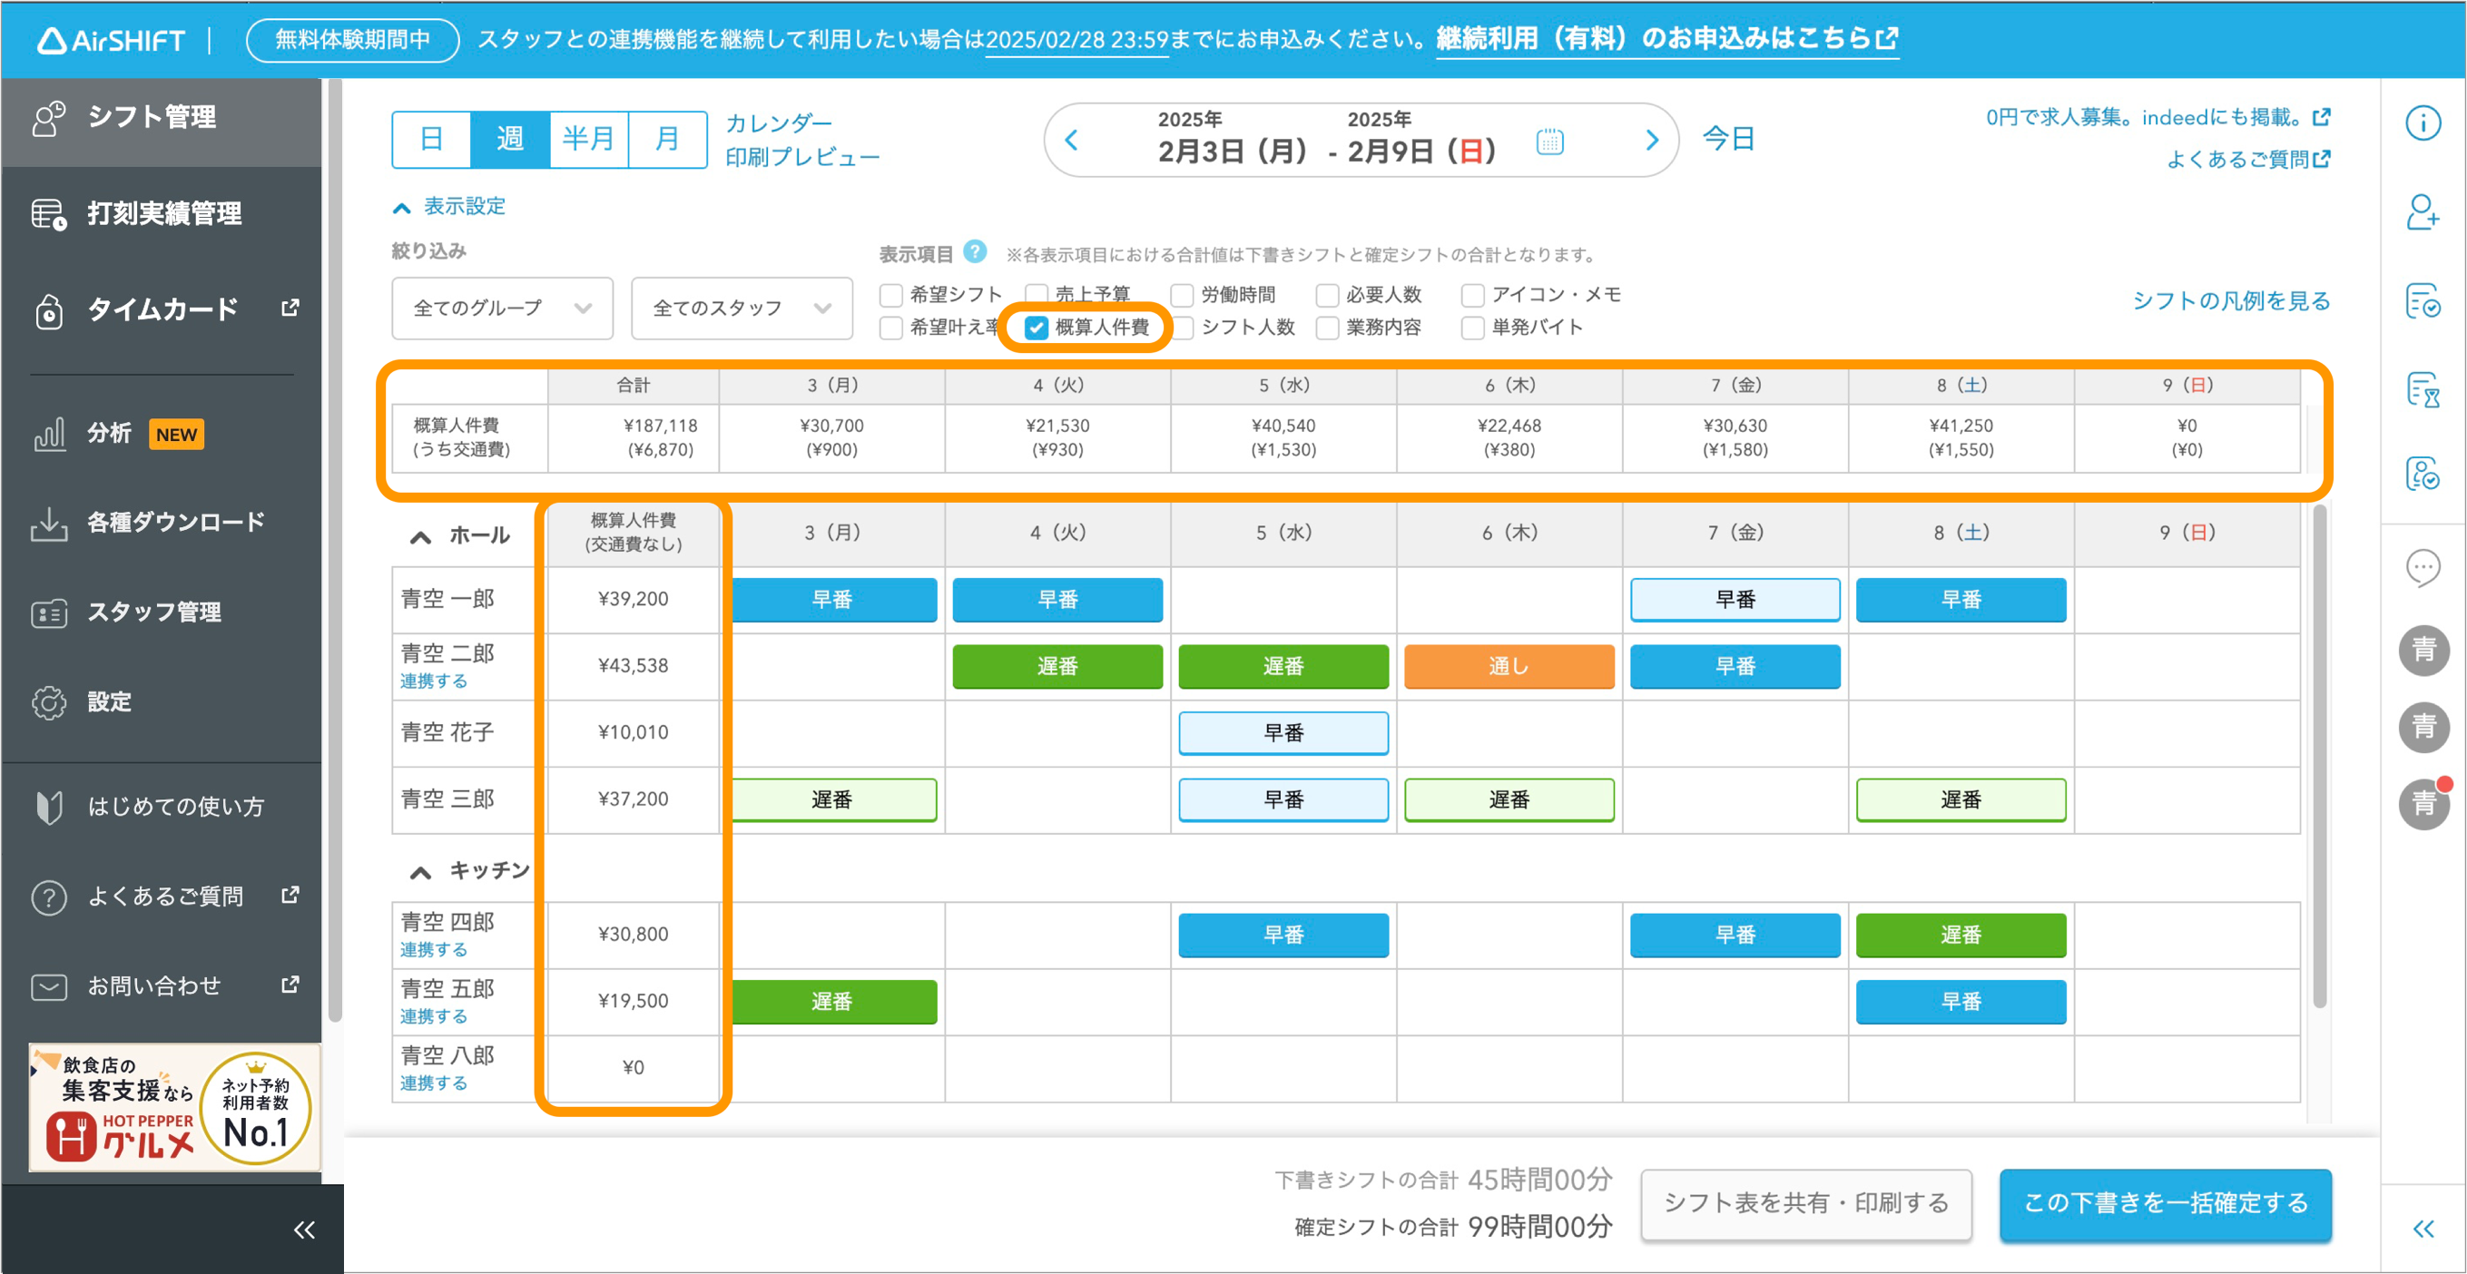Viewport: 2467px width, 1274px height.
Task: Open よくあるご質問 link at top right
Action: click(x=2248, y=160)
